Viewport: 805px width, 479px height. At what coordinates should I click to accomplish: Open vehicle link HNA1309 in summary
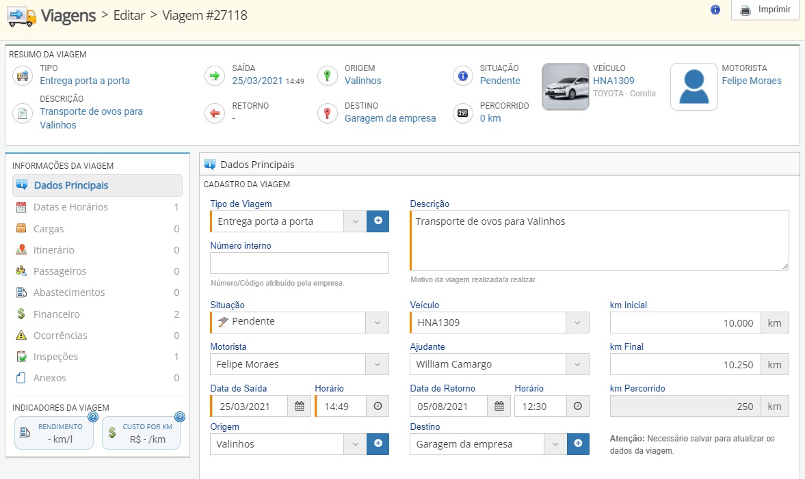click(x=613, y=81)
